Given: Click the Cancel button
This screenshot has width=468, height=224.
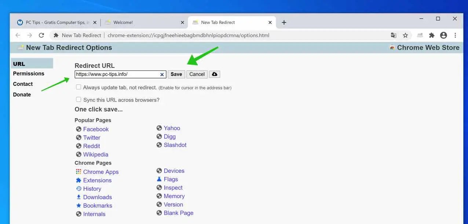Looking at the screenshot, I should (x=197, y=74).
